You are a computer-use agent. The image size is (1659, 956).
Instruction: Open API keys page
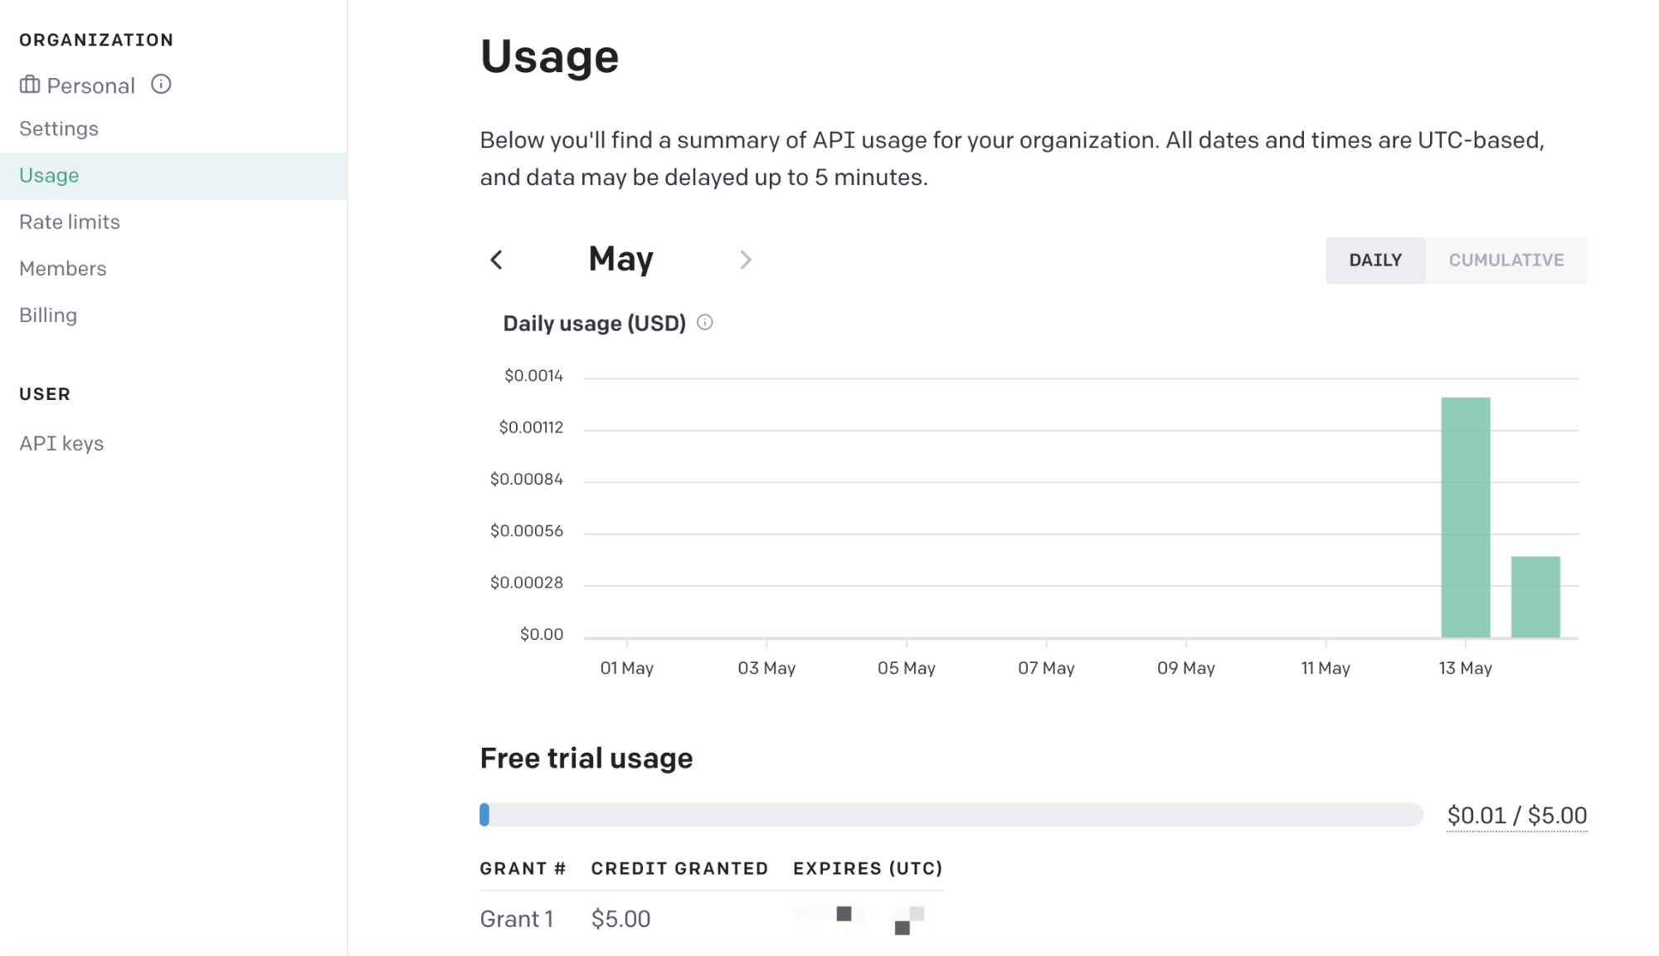pyautogui.click(x=61, y=444)
